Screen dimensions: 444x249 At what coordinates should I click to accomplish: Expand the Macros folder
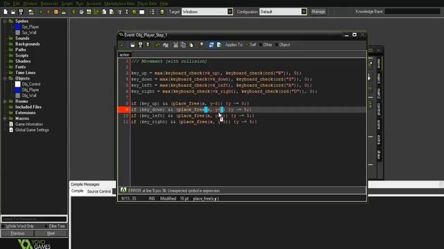tap(5, 118)
